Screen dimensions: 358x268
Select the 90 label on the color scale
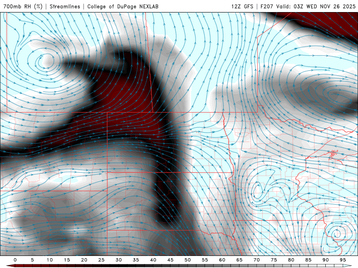point(325,260)
